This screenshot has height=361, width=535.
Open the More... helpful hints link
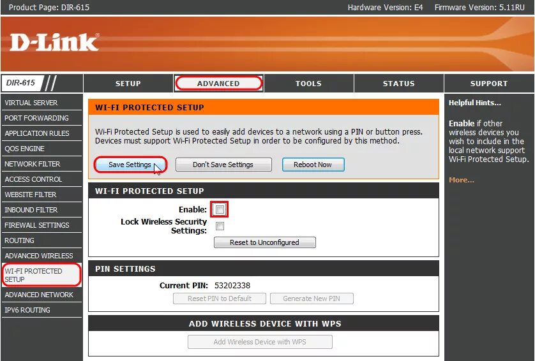pyautogui.click(x=462, y=180)
